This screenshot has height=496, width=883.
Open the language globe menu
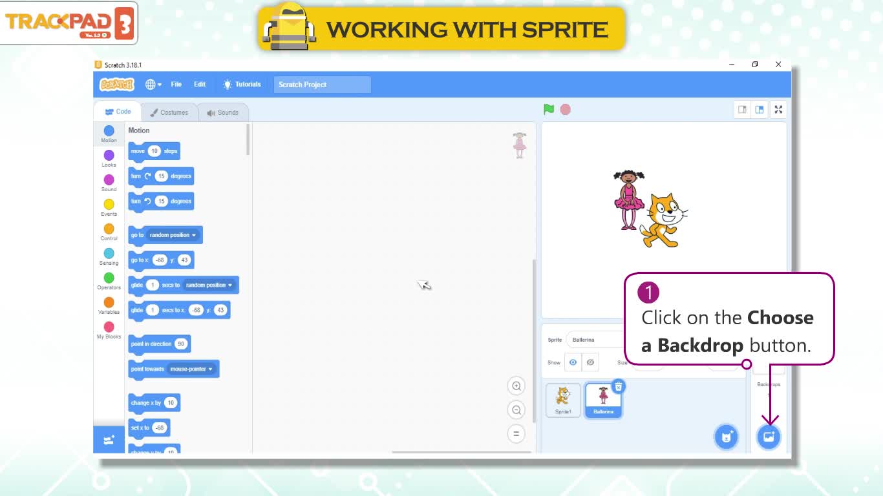point(153,85)
